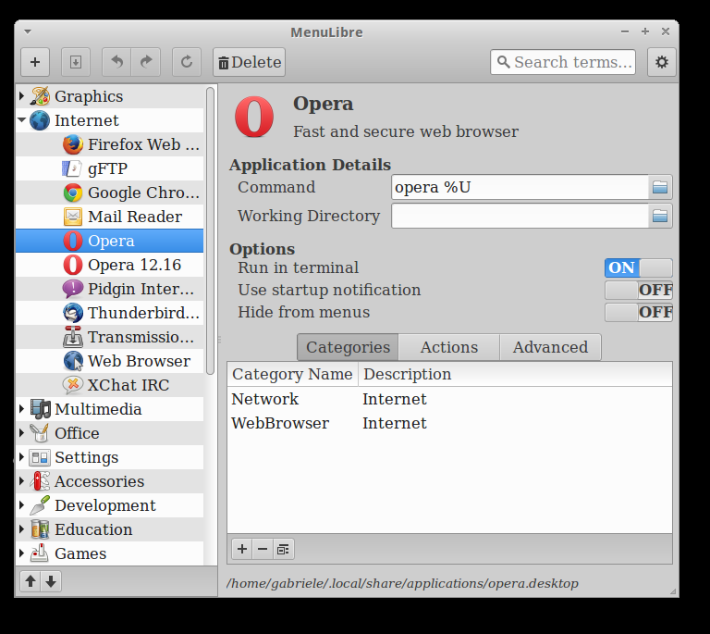Click the Command input field
710x634 pixels.
(520, 187)
